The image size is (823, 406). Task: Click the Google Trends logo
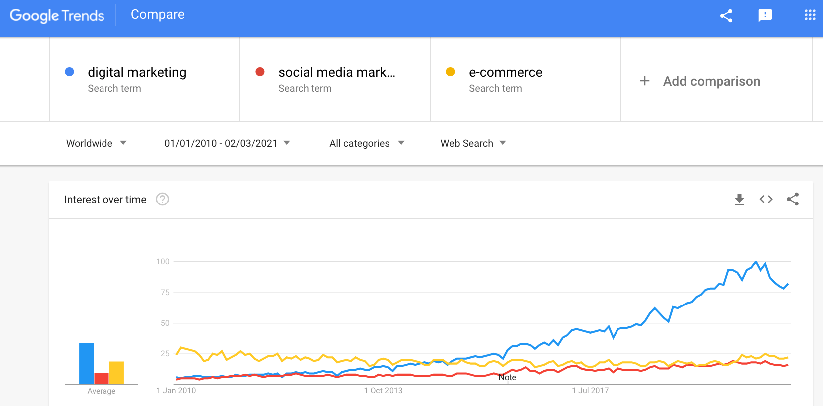(x=57, y=16)
